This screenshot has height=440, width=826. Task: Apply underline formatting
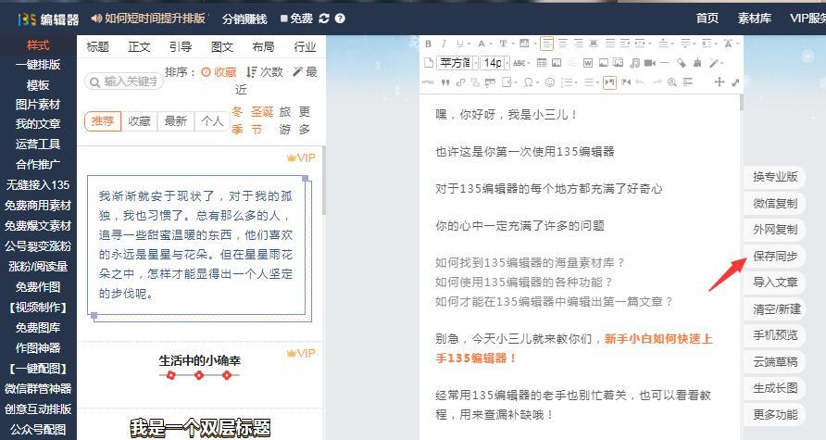[460, 44]
